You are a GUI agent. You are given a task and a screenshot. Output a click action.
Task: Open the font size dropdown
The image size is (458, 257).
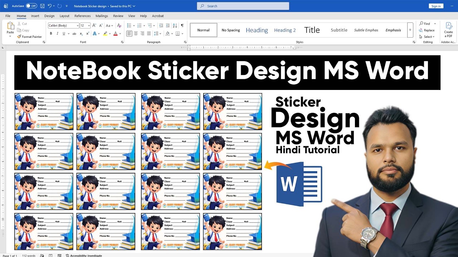pyautogui.click(x=88, y=26)
